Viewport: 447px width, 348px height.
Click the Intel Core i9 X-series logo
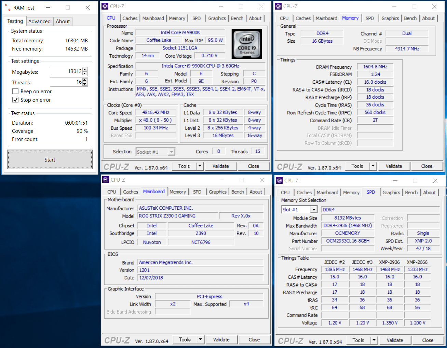[247, 44]
